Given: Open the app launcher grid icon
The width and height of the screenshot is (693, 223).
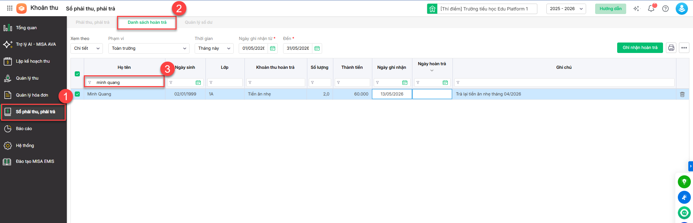Looking at the screenshot, I should click(x=10, y=8).
